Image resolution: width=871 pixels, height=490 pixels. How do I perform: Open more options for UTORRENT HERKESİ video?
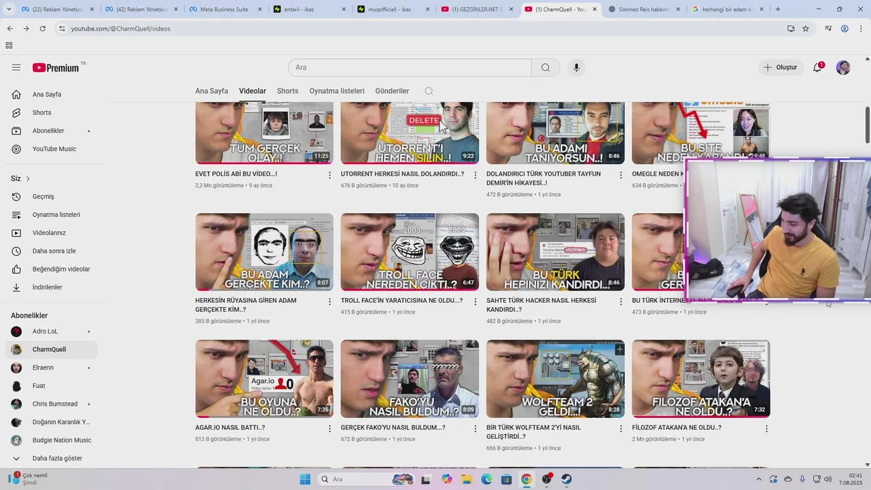[475, 175]
